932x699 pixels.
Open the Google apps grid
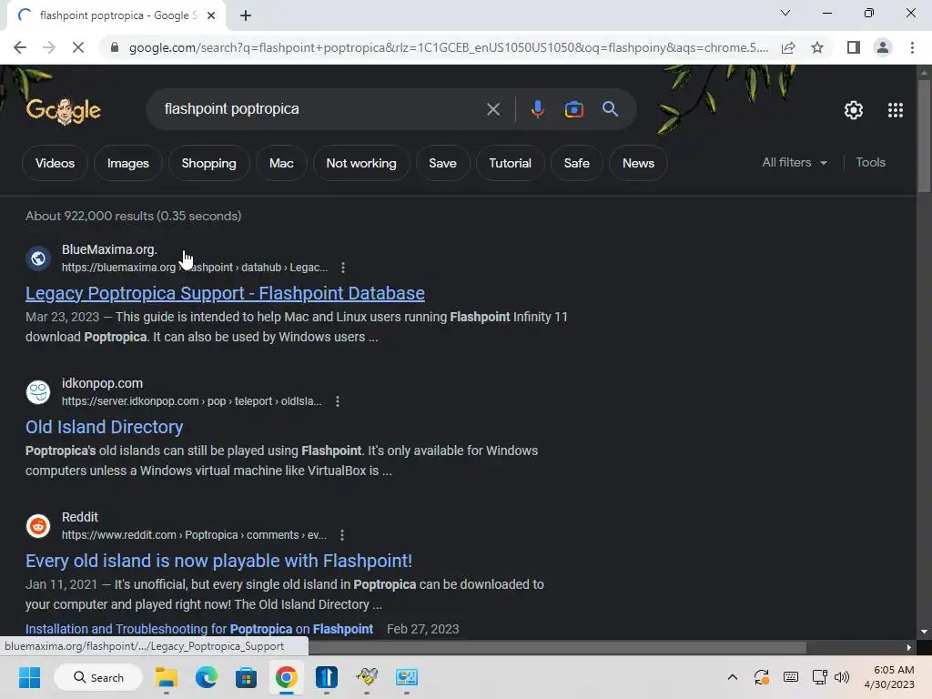(896, 110)
